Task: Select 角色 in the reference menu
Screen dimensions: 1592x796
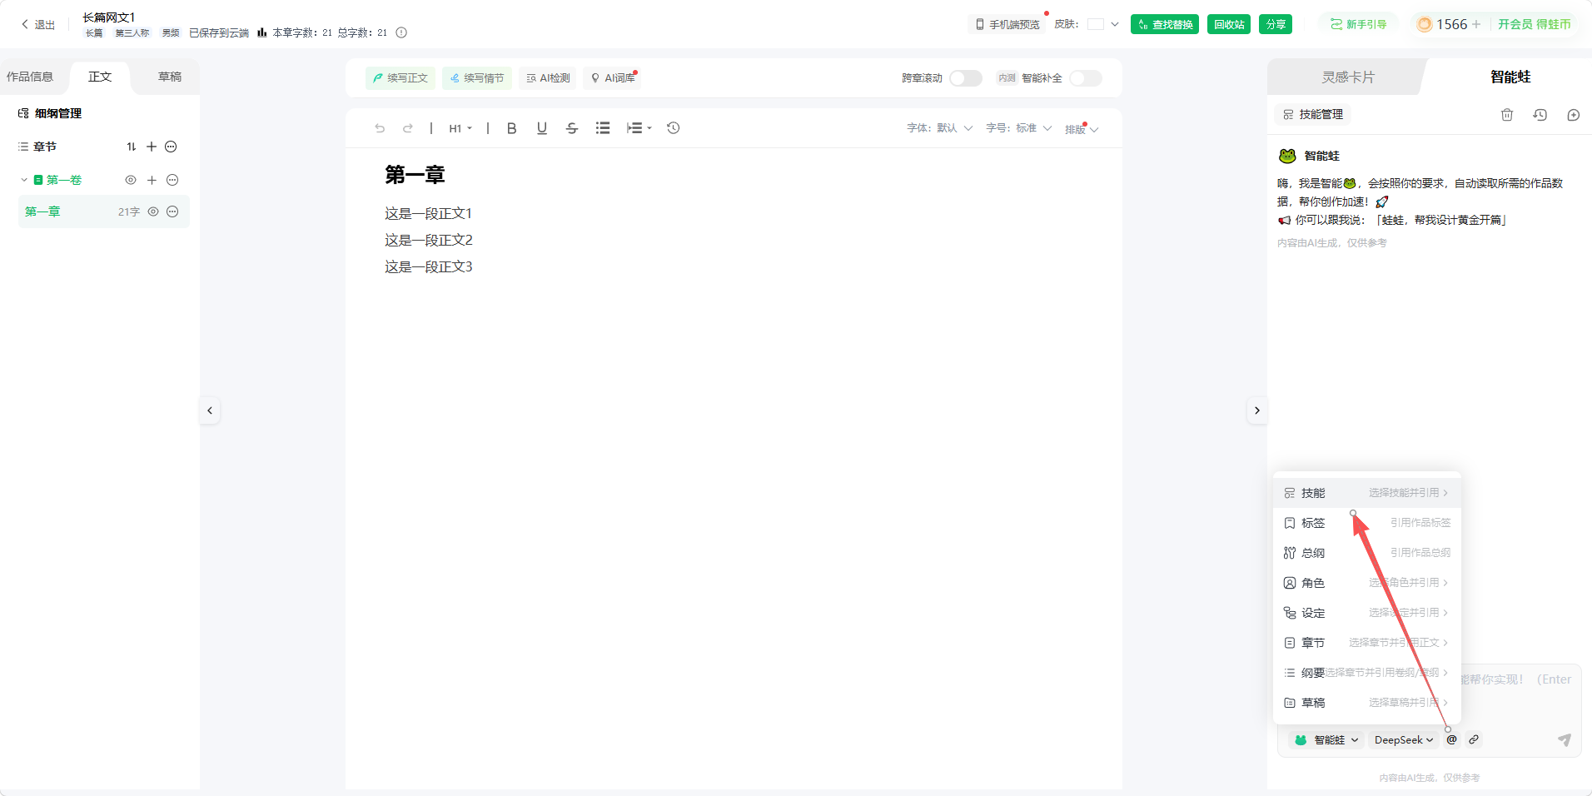Action: [1366, 583]
